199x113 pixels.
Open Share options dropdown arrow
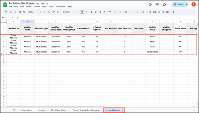pyautogui.click(x=186, y=4)
